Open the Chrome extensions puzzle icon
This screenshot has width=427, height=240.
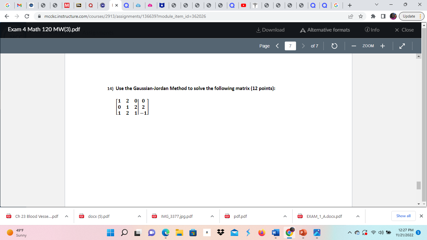point(373,16)
